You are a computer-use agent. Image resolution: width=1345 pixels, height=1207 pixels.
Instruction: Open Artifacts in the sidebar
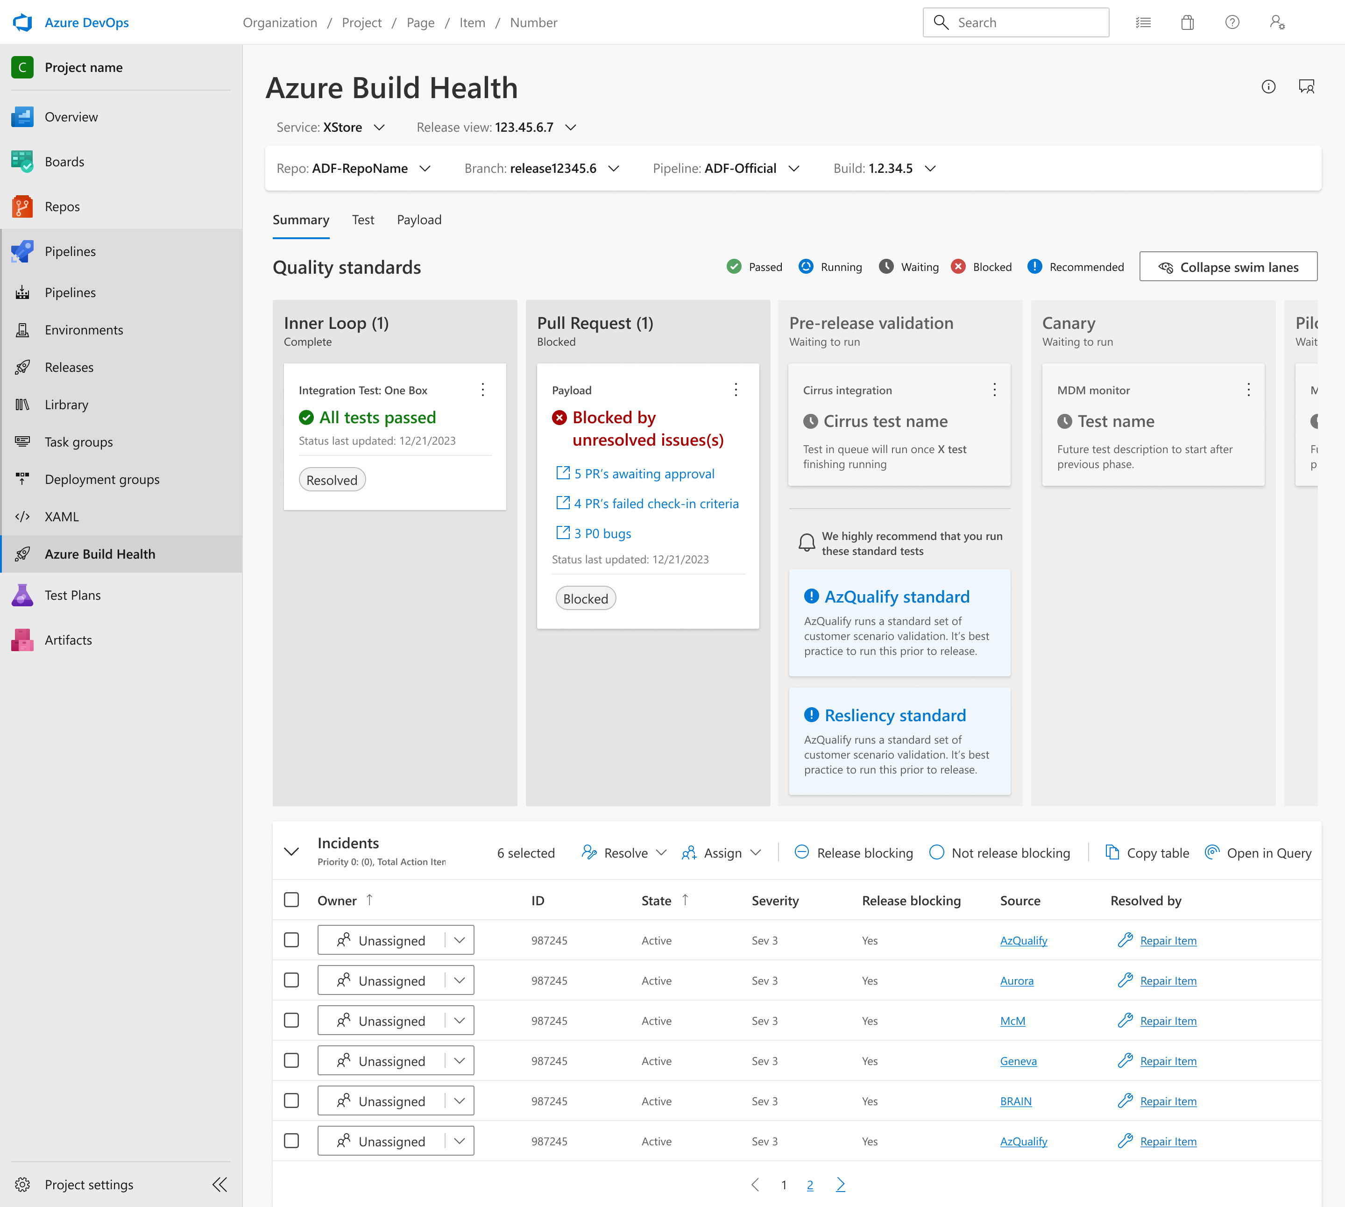(121, 640)
